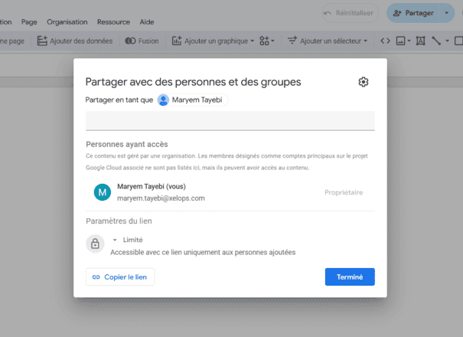Open the community components dropdown arrow
463x337 pixels.
click(x=272, y=41)
